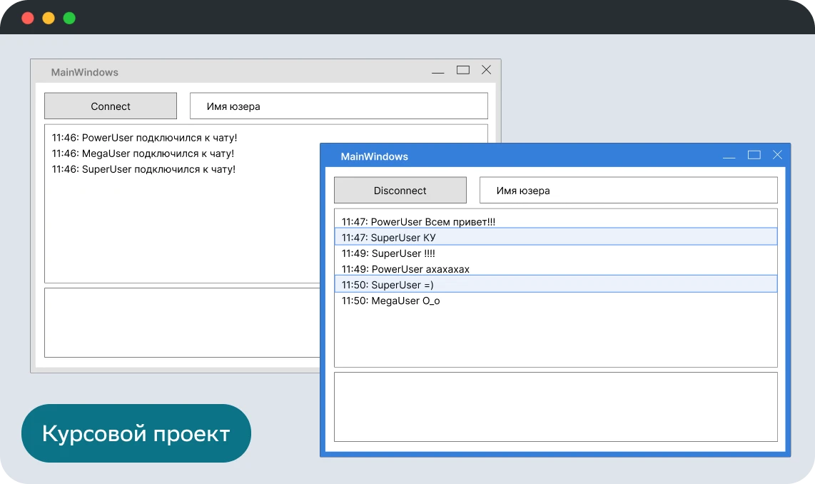The width and height of the screenshot is (815, 484).
Task: Click the yellow traffic light dot
Action: point(49,19)
